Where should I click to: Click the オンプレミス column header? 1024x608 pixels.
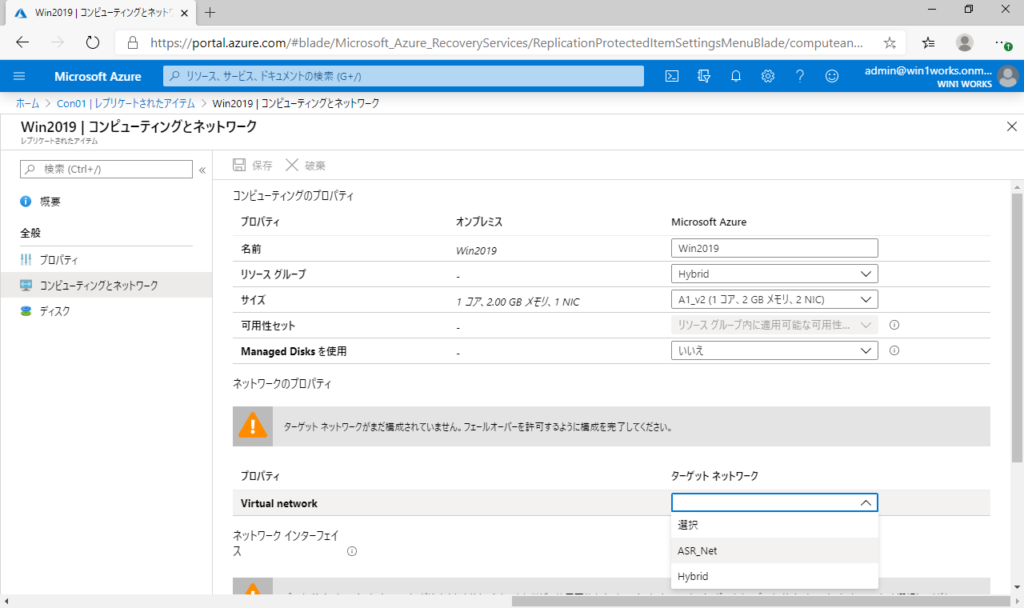(x=479, y=222)
